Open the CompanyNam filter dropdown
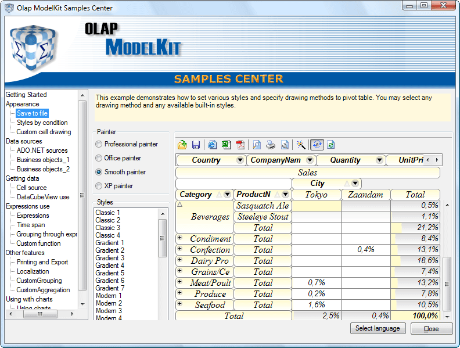Viewport: 460px width, 348px height. pyautogui.click(x=310, y=160)
